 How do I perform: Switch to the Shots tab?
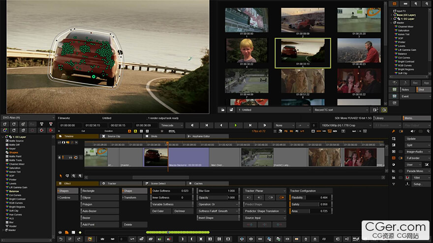pos(164,136)
